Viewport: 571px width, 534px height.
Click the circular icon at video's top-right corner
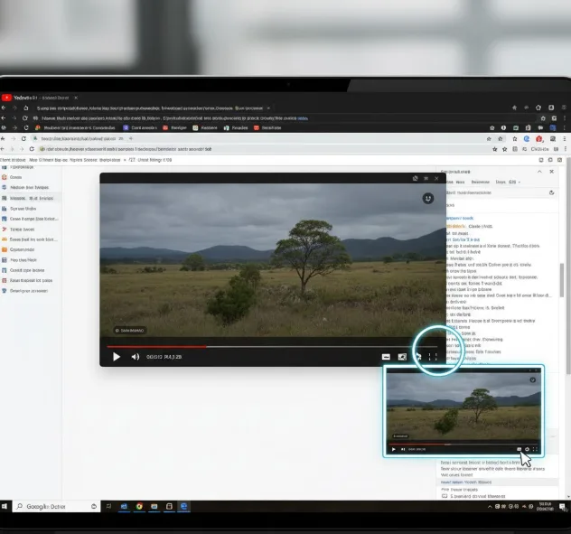click(x=428, y=199)
